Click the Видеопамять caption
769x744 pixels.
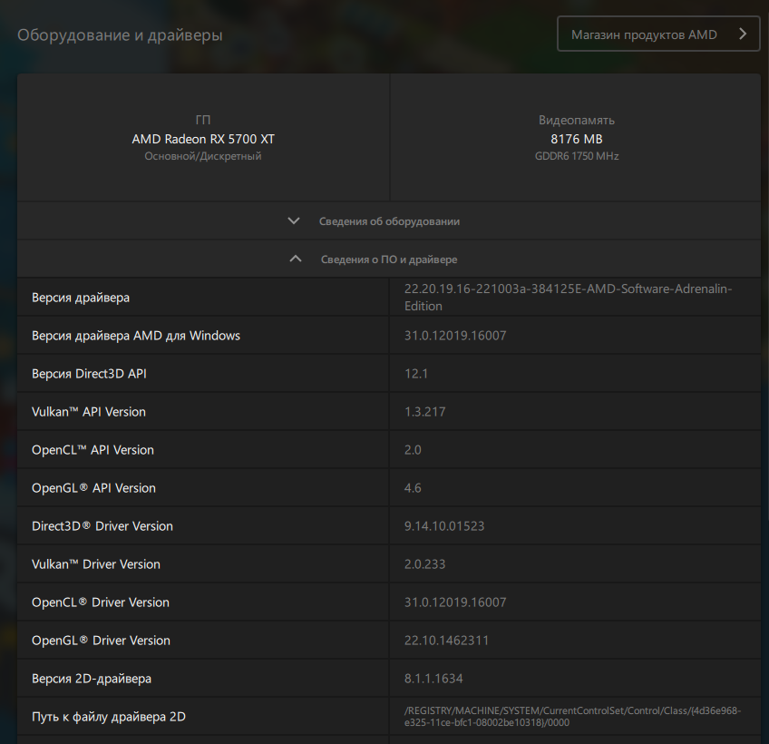(x=576, y=121)
